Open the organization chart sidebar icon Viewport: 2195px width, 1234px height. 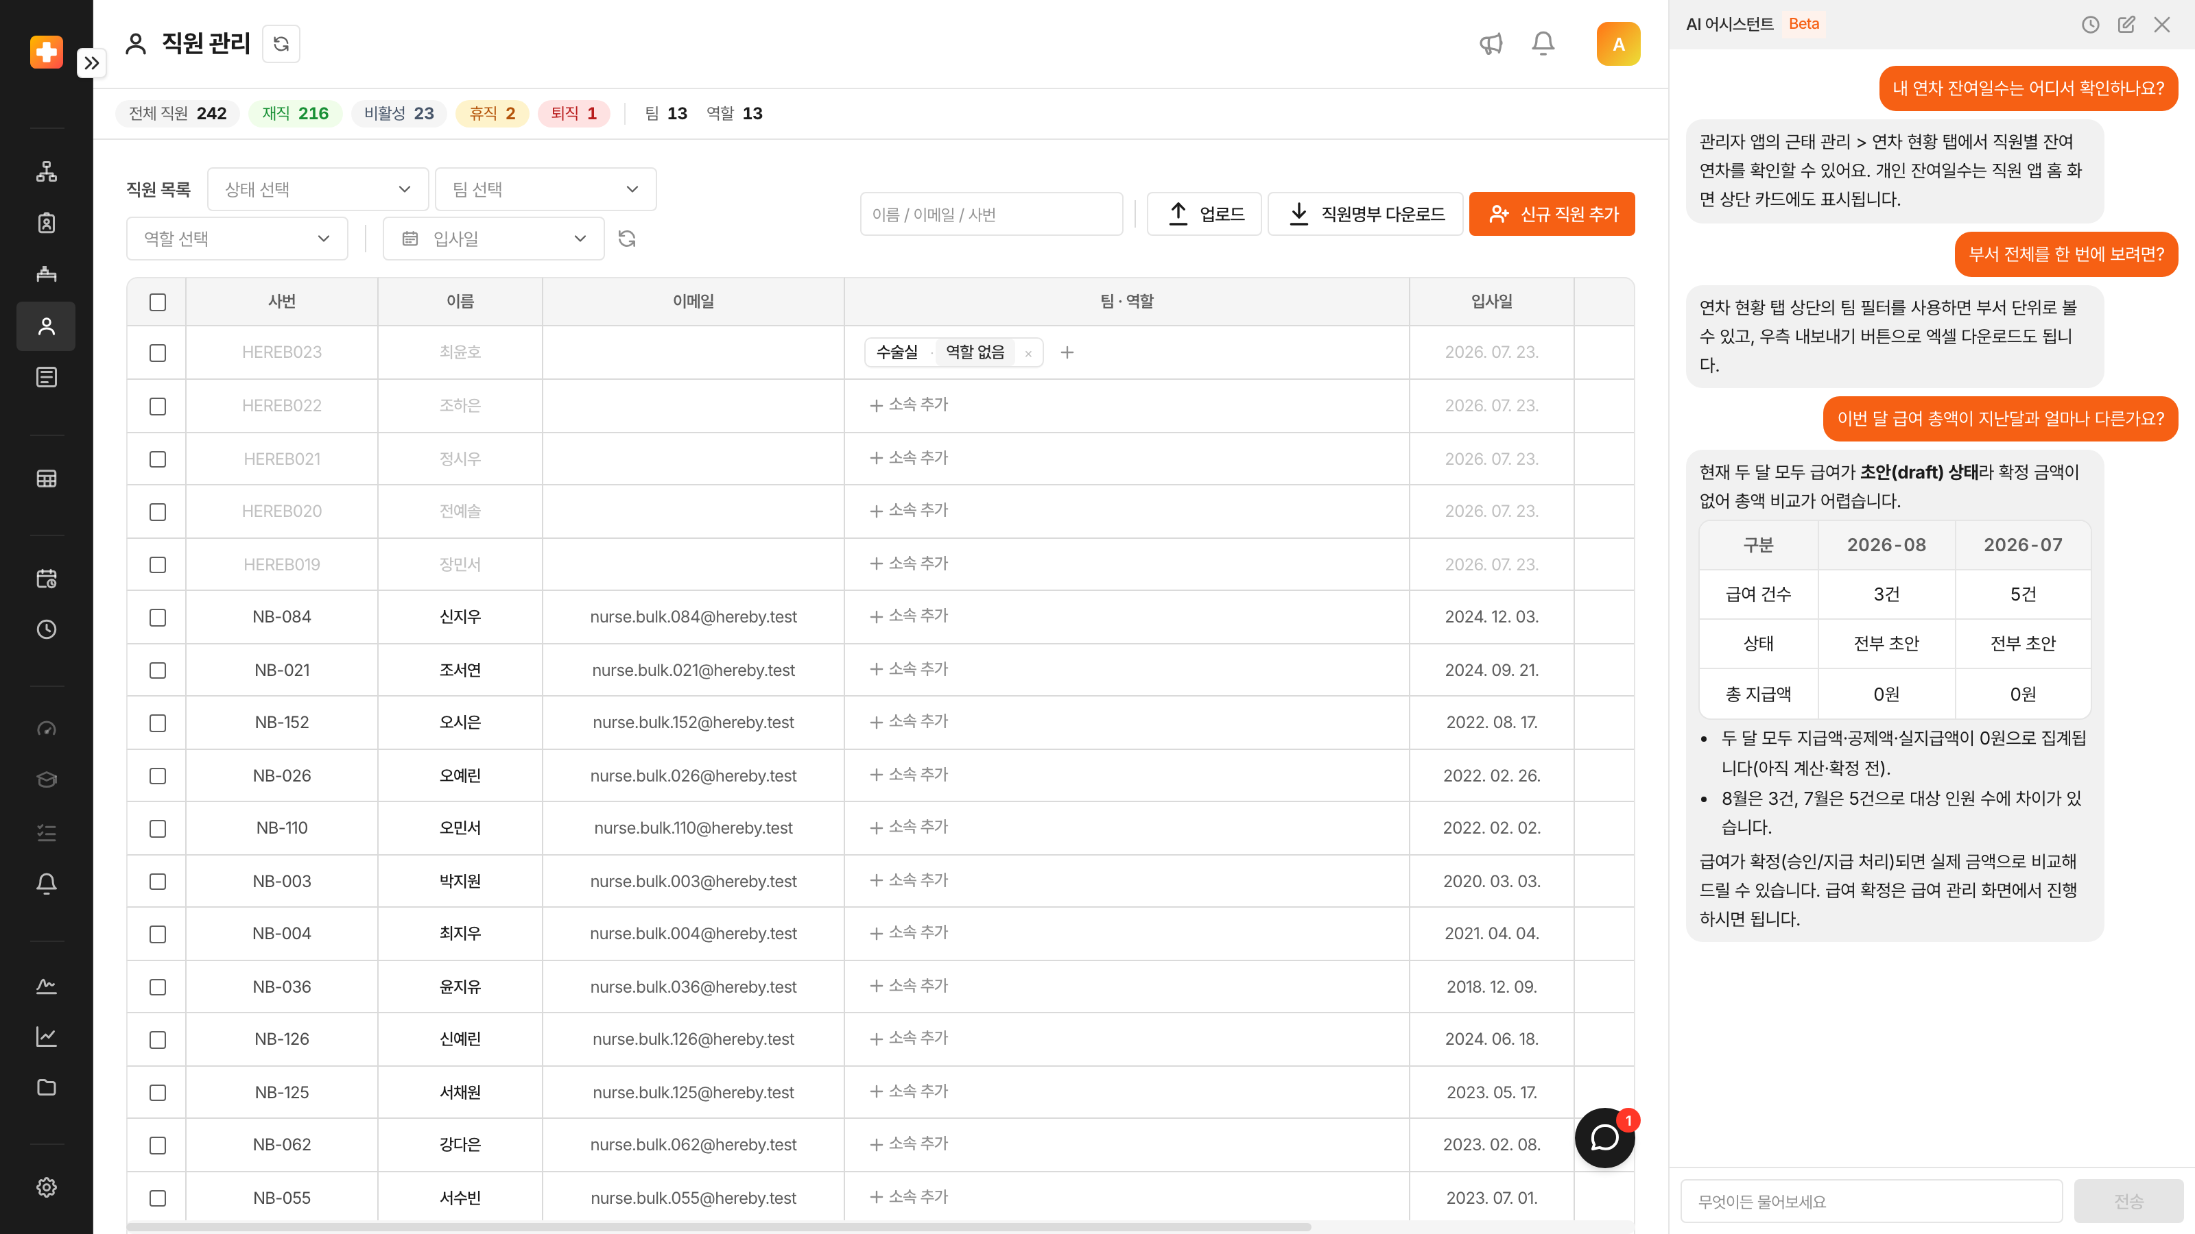click(46, 171)
